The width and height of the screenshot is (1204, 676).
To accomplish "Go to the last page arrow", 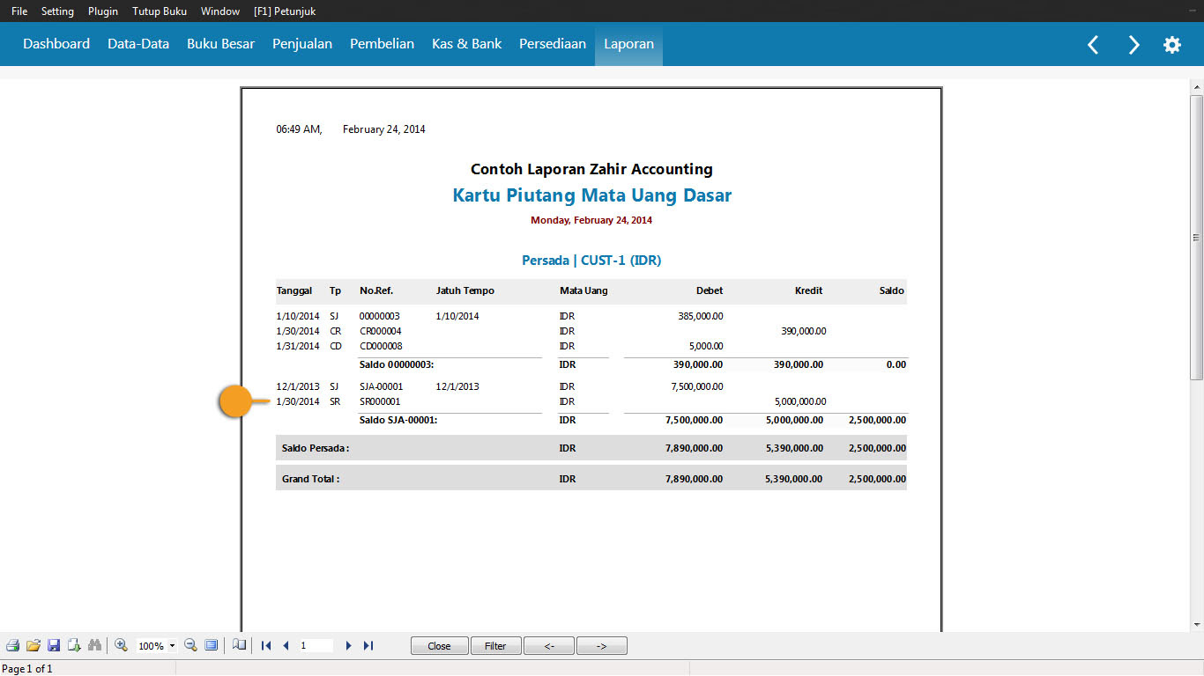I will click(x=368, y=645).
